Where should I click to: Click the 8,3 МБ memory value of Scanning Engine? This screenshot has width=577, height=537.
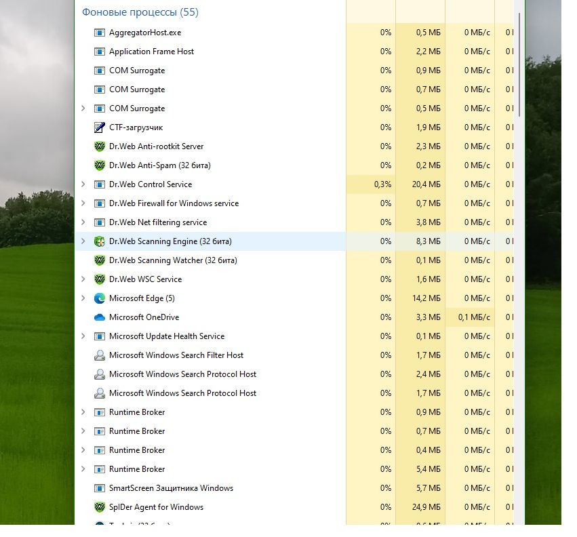tap(429, 241)
